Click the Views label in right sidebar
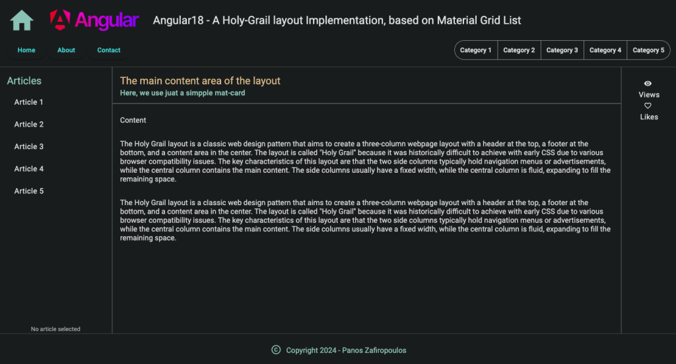This screenshot has height=364, width=676. coord(649,95)
